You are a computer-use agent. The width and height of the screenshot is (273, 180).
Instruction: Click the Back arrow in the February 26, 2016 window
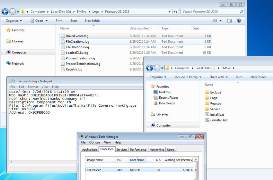[x=5, y=12]
